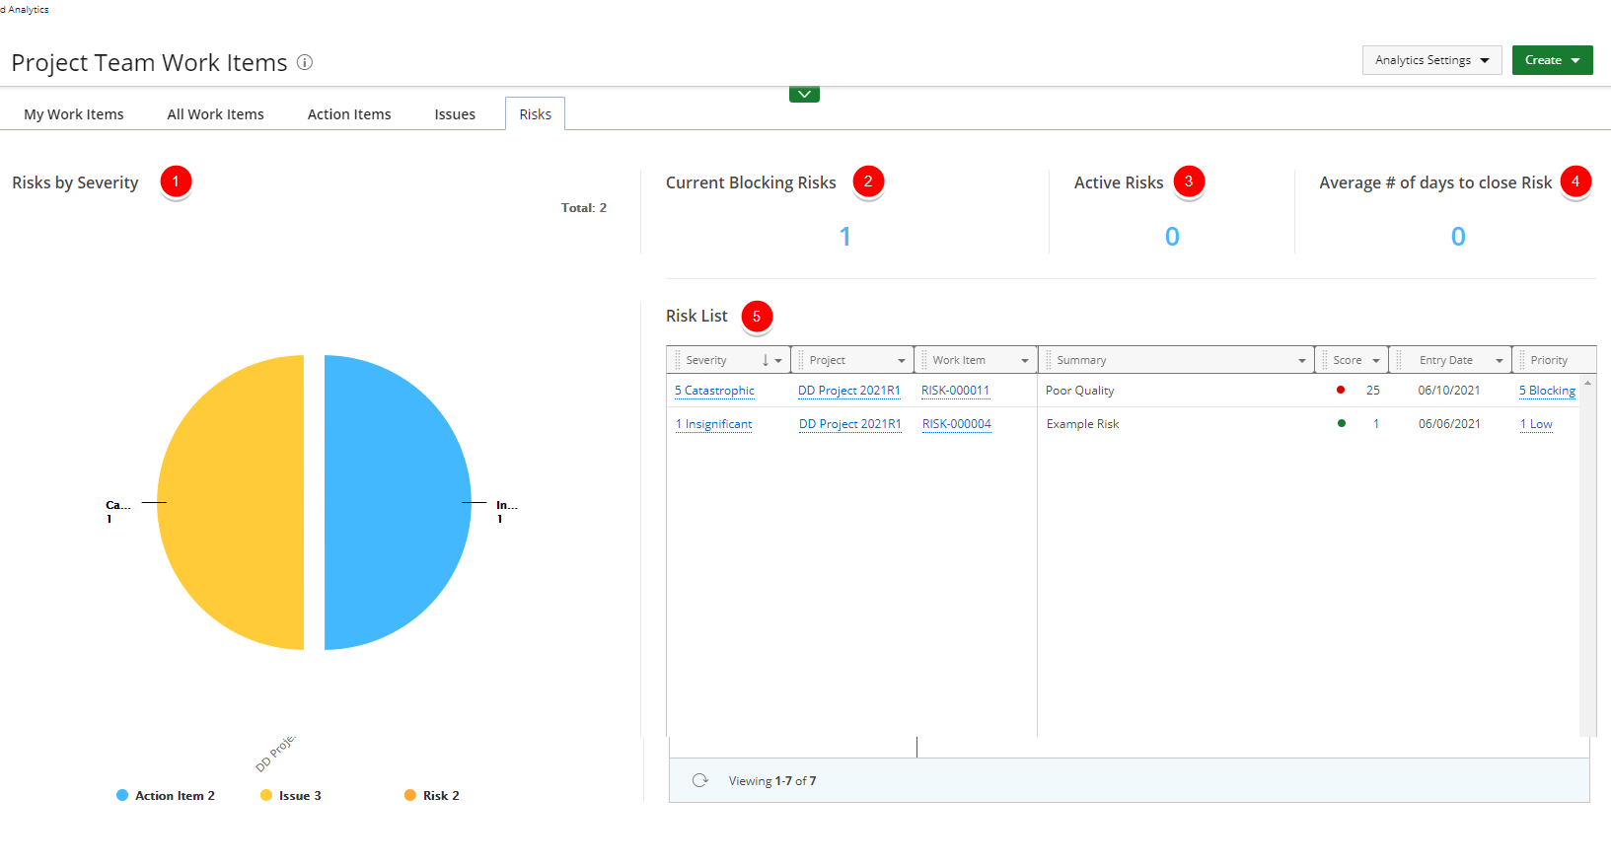1611x867 pixels.
Task: Toggle the Issue legend entry in chart
Action: (291, 795)
